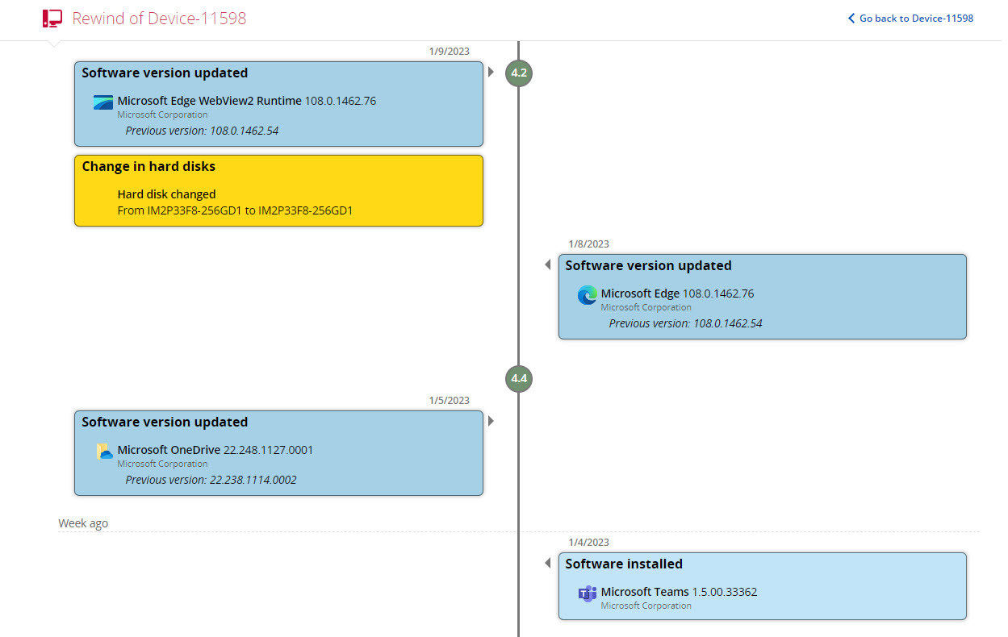Select the 4.4 score marker on timeline
This screenshot has width=1008, height=637.
[x=519, y=377]
